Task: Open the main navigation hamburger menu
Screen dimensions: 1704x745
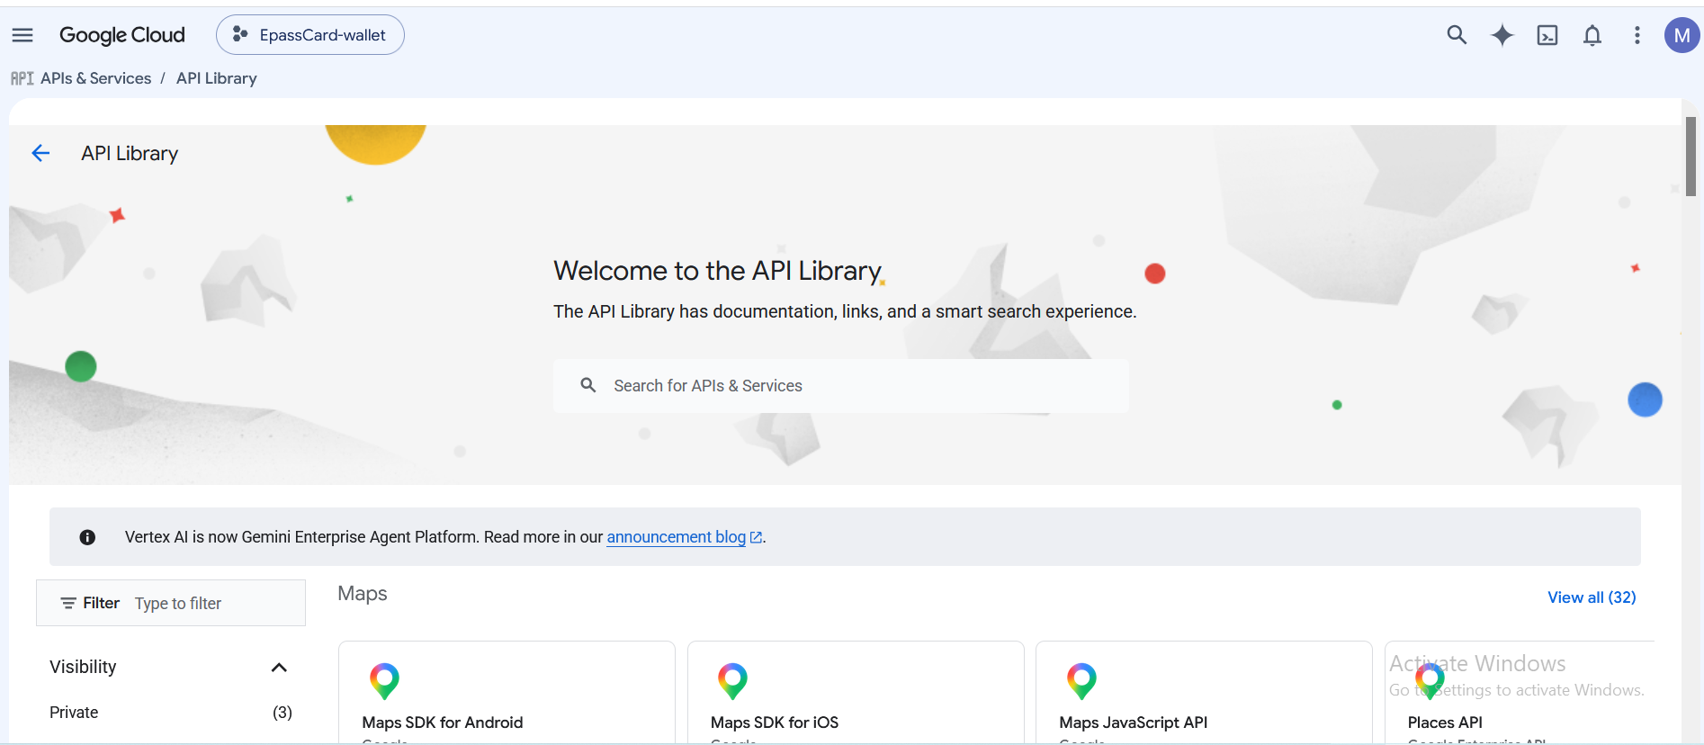Action: tap(22, 35)
